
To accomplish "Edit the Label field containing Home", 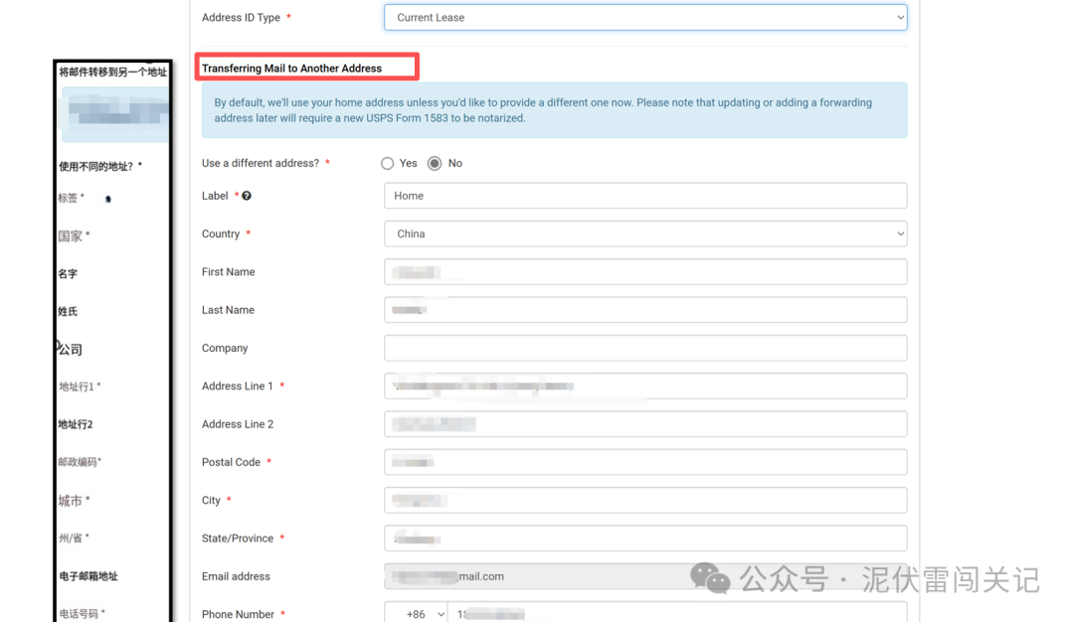I will [x=645, y=196].
